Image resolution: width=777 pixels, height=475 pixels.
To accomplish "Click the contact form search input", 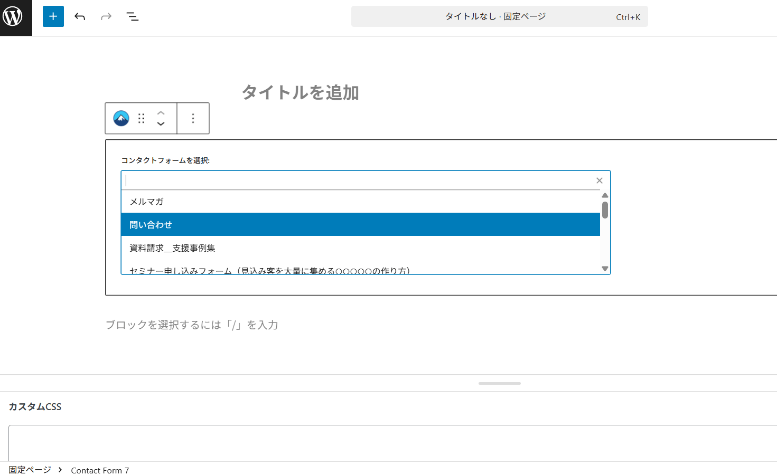I will (359, 180).
